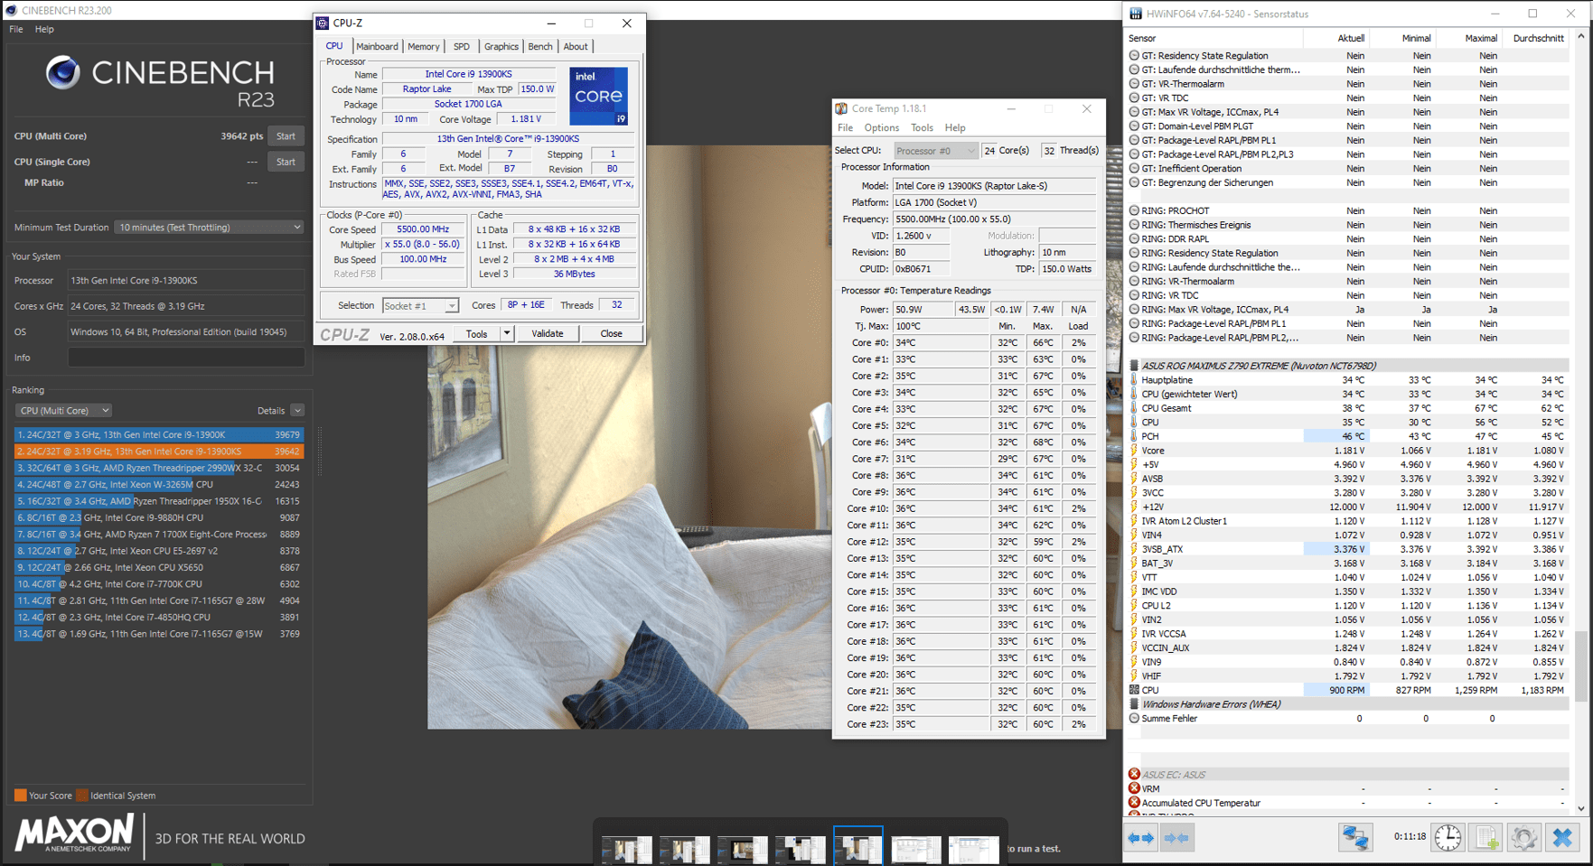Click thermometer icon beside PCH row
This screenshot has width=1593, height=866.
pos(1134,436)
